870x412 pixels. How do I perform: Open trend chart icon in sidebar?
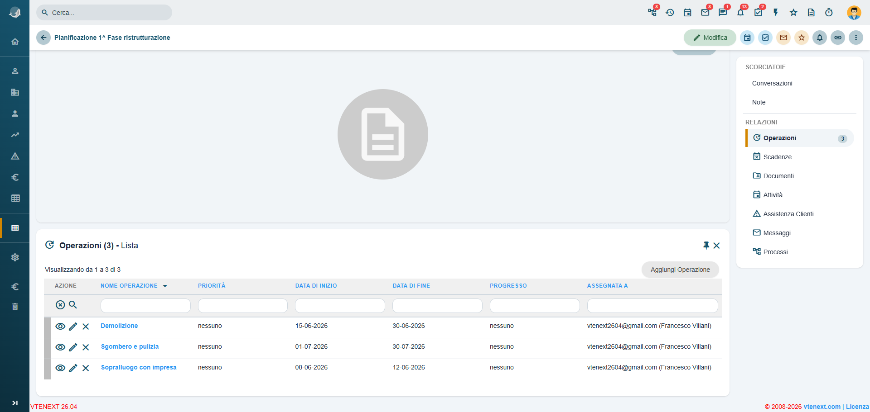coord(15,135)
